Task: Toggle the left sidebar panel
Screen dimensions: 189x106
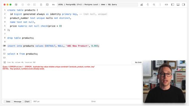Action: (172, 5)
